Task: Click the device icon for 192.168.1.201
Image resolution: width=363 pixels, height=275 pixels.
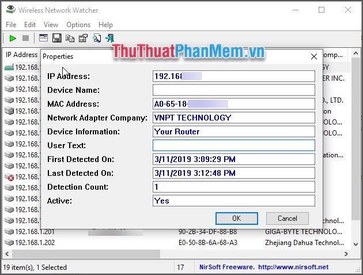Action: 9,231
